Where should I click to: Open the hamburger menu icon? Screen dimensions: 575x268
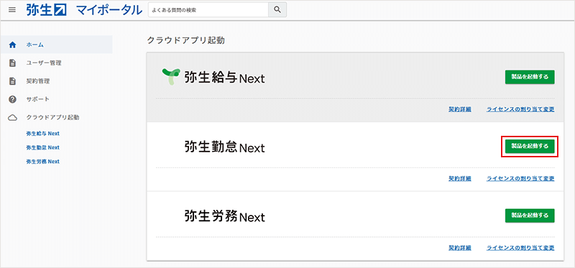tap(12, 10)
